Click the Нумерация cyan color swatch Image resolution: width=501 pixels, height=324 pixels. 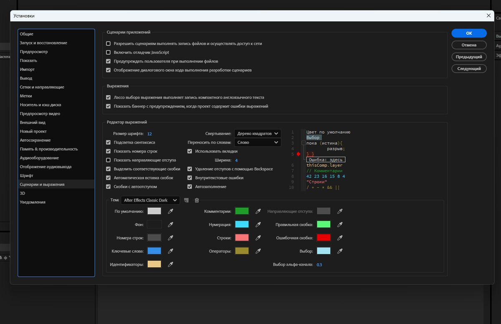pyautogui.click(x=242, y=225)
